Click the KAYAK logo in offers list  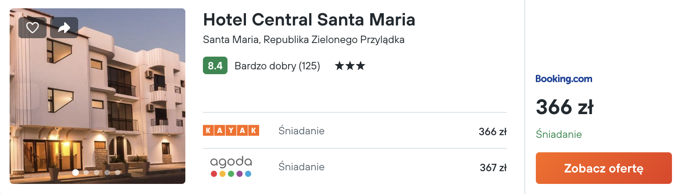(x=231, y=130)
